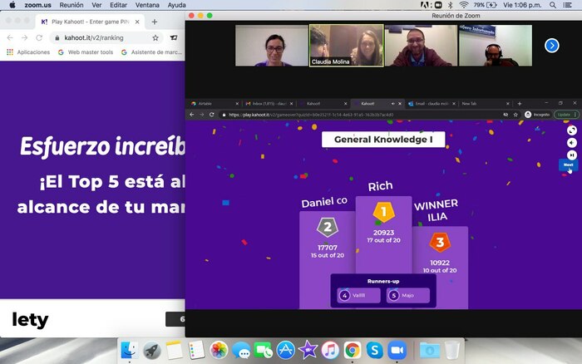Open the App Store in Dock

285,350
